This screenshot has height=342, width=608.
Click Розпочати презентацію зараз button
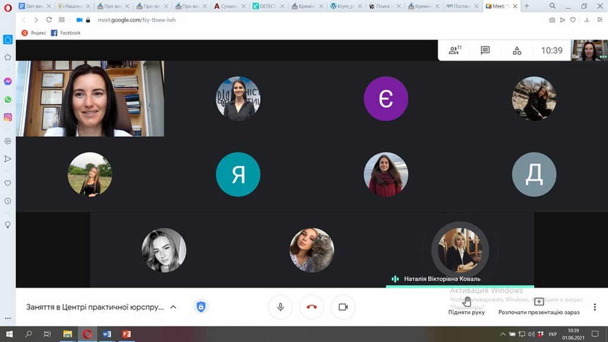[539, 306]
